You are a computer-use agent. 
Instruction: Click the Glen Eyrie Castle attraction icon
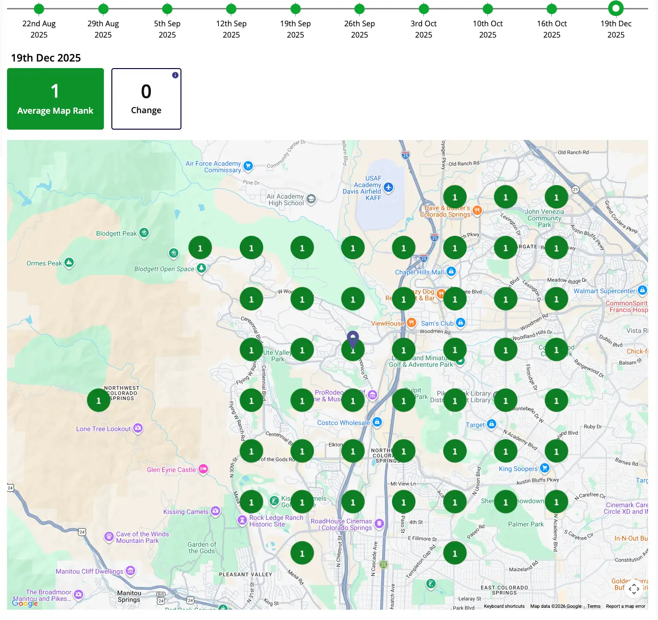(203, 469)
